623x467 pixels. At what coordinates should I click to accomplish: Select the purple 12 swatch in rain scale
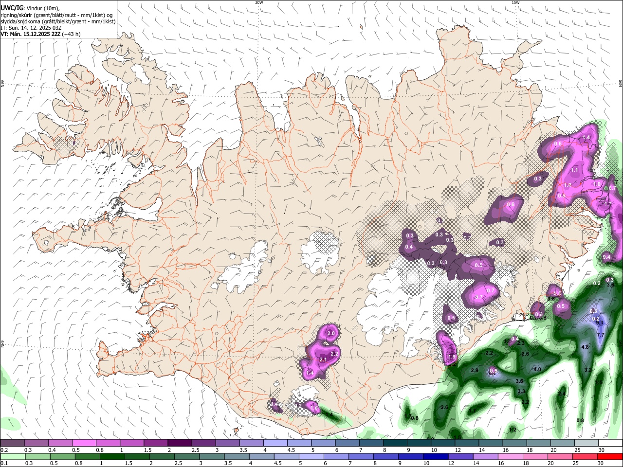point(460,456)
